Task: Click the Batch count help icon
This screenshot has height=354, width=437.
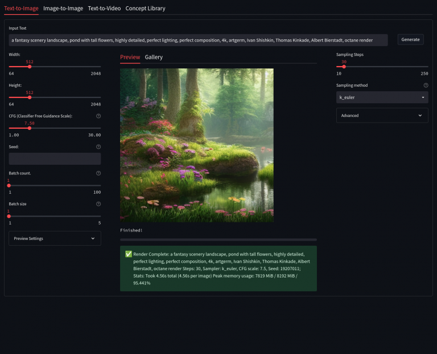Action: pyautogui.click(x=98, y=173)
